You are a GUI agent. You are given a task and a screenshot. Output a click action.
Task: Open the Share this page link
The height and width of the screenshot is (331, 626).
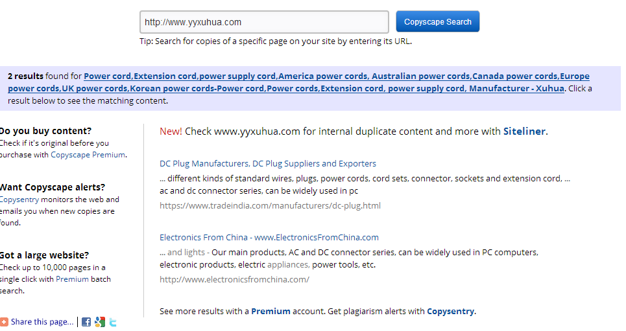pos(42,322)
